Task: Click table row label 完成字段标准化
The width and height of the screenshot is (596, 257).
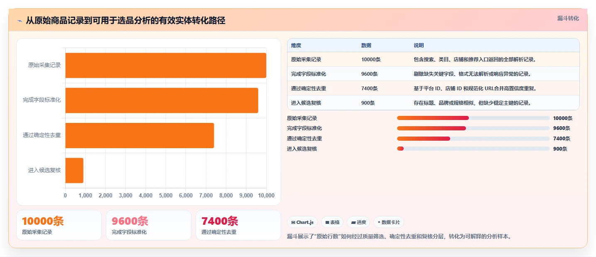Action: click(309, 74)
